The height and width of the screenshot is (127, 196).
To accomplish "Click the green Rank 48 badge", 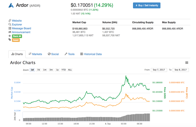I will (x=17, y=36).
